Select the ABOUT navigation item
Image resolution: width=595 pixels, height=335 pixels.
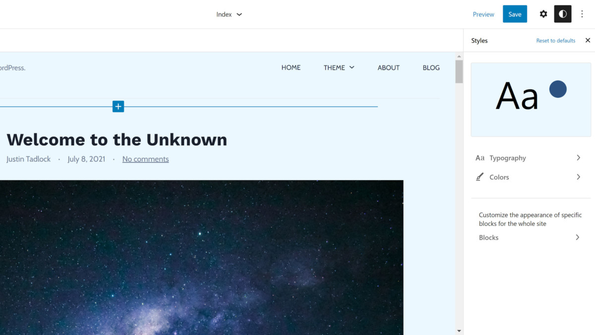point(388,67)
